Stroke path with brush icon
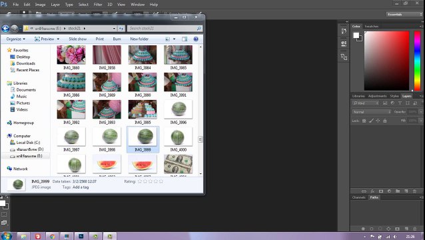The image size is (425, 240). 372,229
